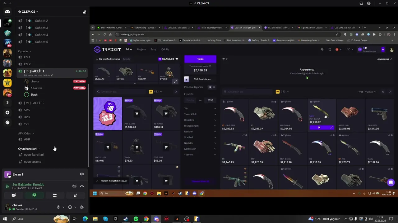
Task: Collapse the Oyun Kanalları category
Action: pos(29,149)
